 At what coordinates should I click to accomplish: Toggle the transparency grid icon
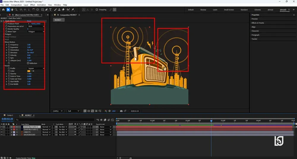point(89,111)
